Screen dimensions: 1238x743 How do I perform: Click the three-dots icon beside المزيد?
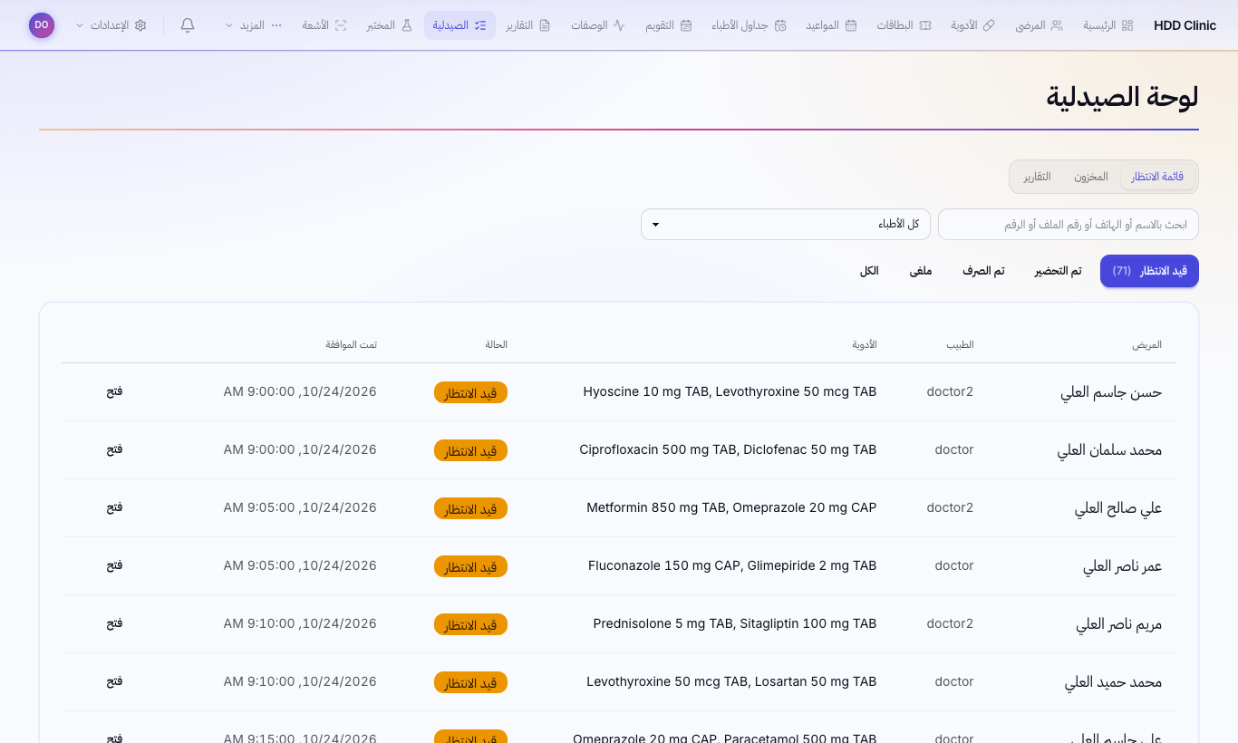pyautogui.click(x=276, y=25)
